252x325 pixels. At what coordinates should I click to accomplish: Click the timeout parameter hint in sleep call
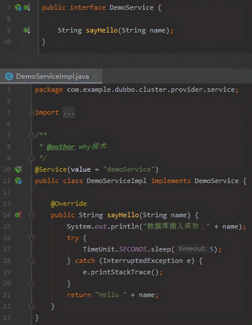[x=192, y=249]
